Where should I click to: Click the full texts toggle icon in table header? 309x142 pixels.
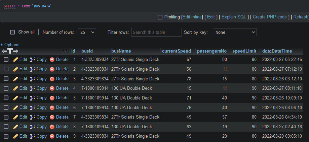[x=10, y=51]
